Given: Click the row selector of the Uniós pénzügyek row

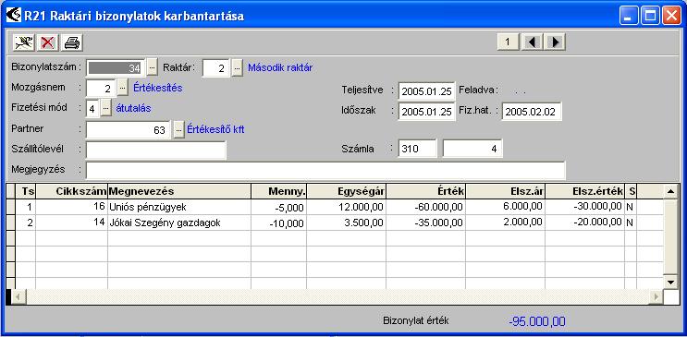Looking at the screenshot, I should pos(10,207).
